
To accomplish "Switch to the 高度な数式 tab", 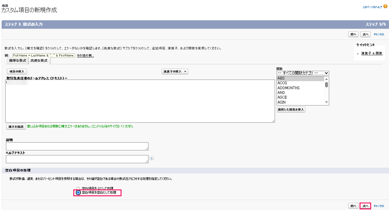I will point(39,61).
